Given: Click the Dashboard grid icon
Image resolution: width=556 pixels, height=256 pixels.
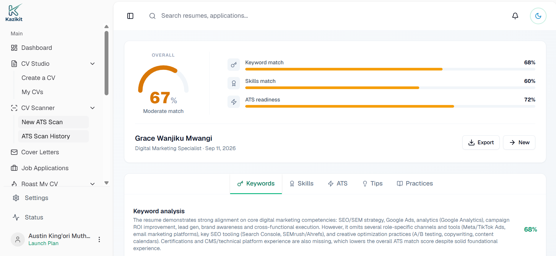Looking at the screenshot, I should coord(14,48).
